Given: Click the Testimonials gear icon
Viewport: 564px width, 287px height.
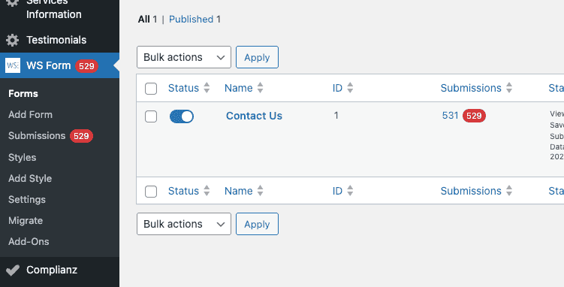Looking at the screenshot, I should pyautogui.click(x=13, y=40).
